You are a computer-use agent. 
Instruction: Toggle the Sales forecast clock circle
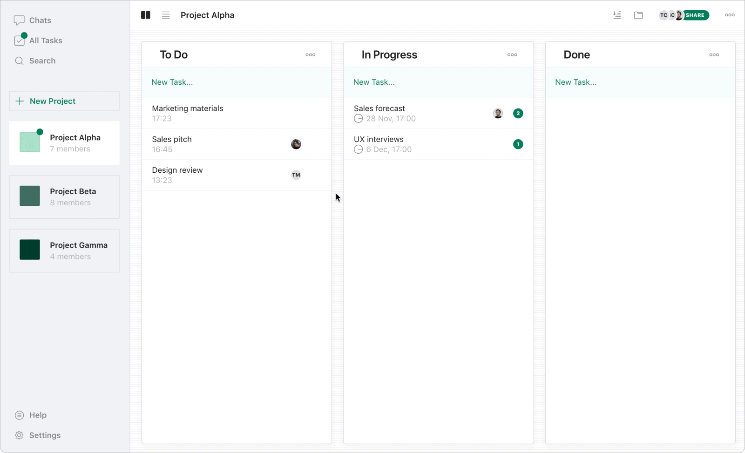coord(358,119)
